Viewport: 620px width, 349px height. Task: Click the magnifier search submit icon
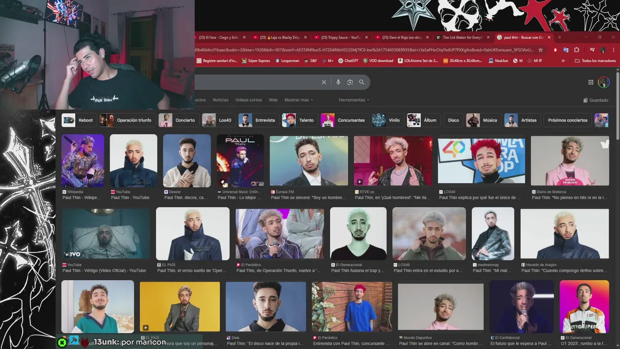coord(361,82)
